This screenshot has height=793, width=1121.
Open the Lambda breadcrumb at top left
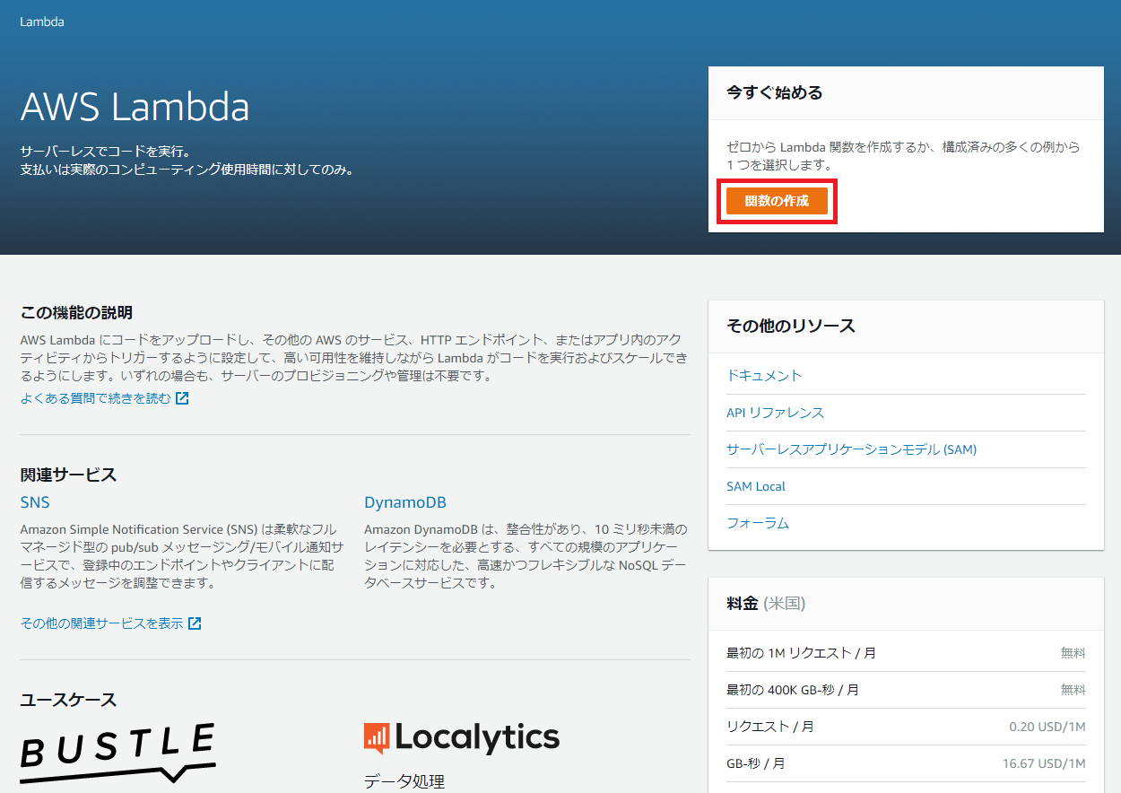pyautogui.click(x=41, y=21)
